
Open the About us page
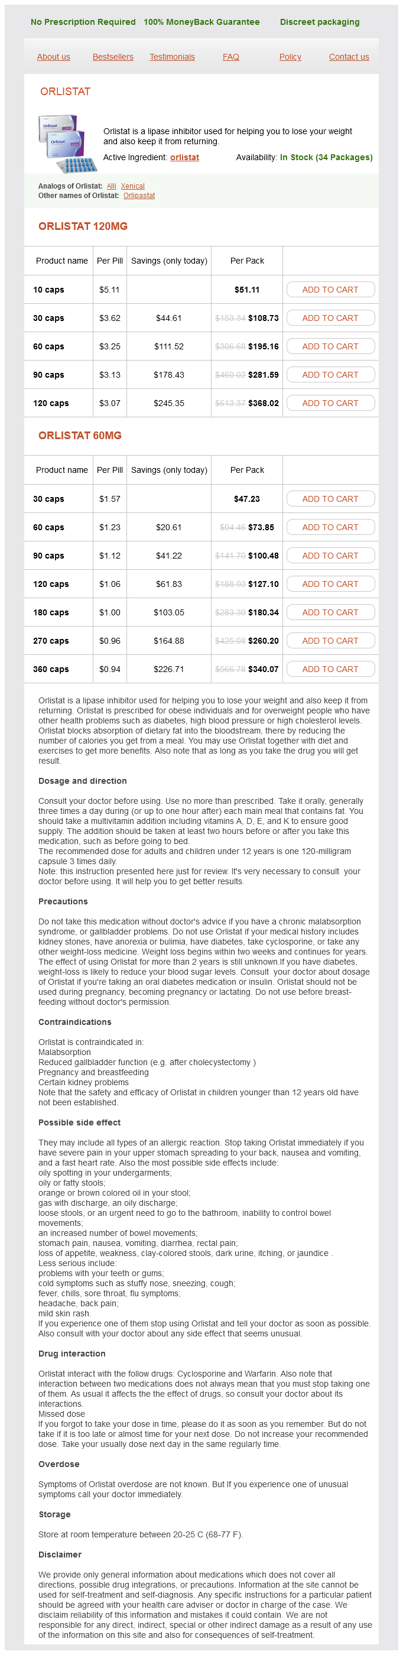tap(53, 57)
